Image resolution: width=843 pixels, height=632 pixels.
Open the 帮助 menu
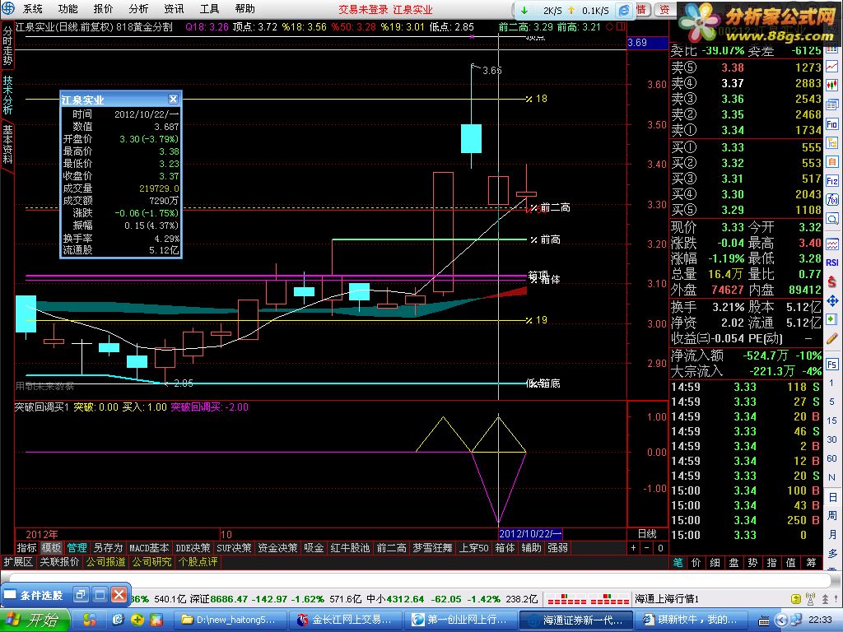tap(245, 8)
